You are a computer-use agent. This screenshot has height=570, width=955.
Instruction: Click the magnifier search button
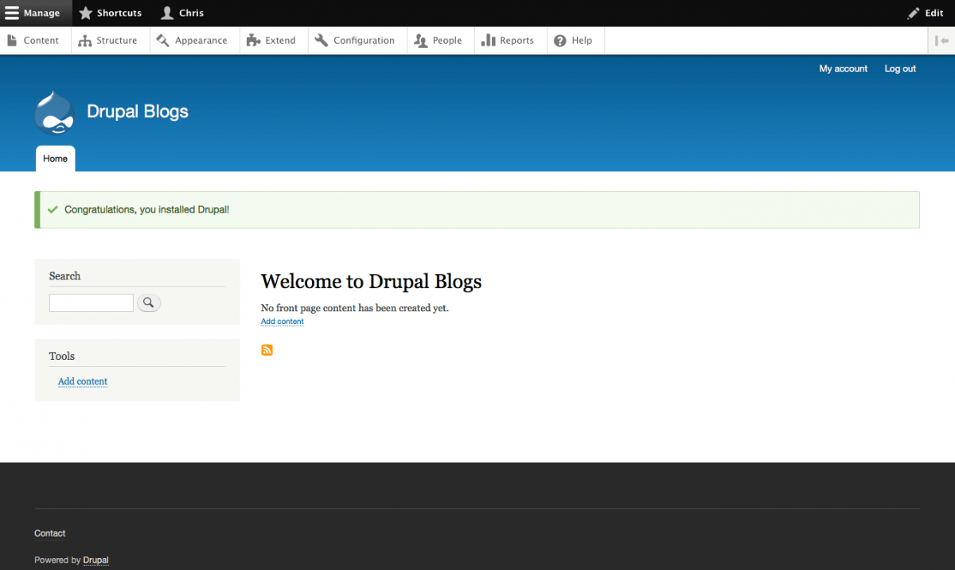(149, 303)
